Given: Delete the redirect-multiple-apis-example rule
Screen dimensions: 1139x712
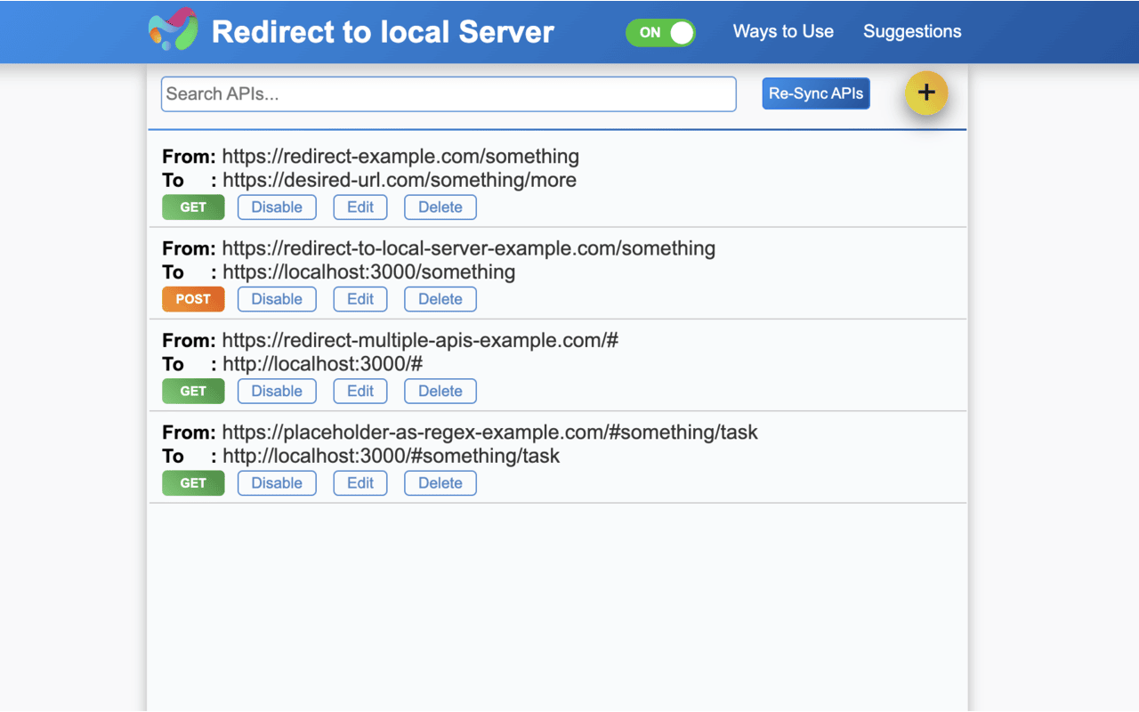Looking at the screenshot, I should click(440, 391).
